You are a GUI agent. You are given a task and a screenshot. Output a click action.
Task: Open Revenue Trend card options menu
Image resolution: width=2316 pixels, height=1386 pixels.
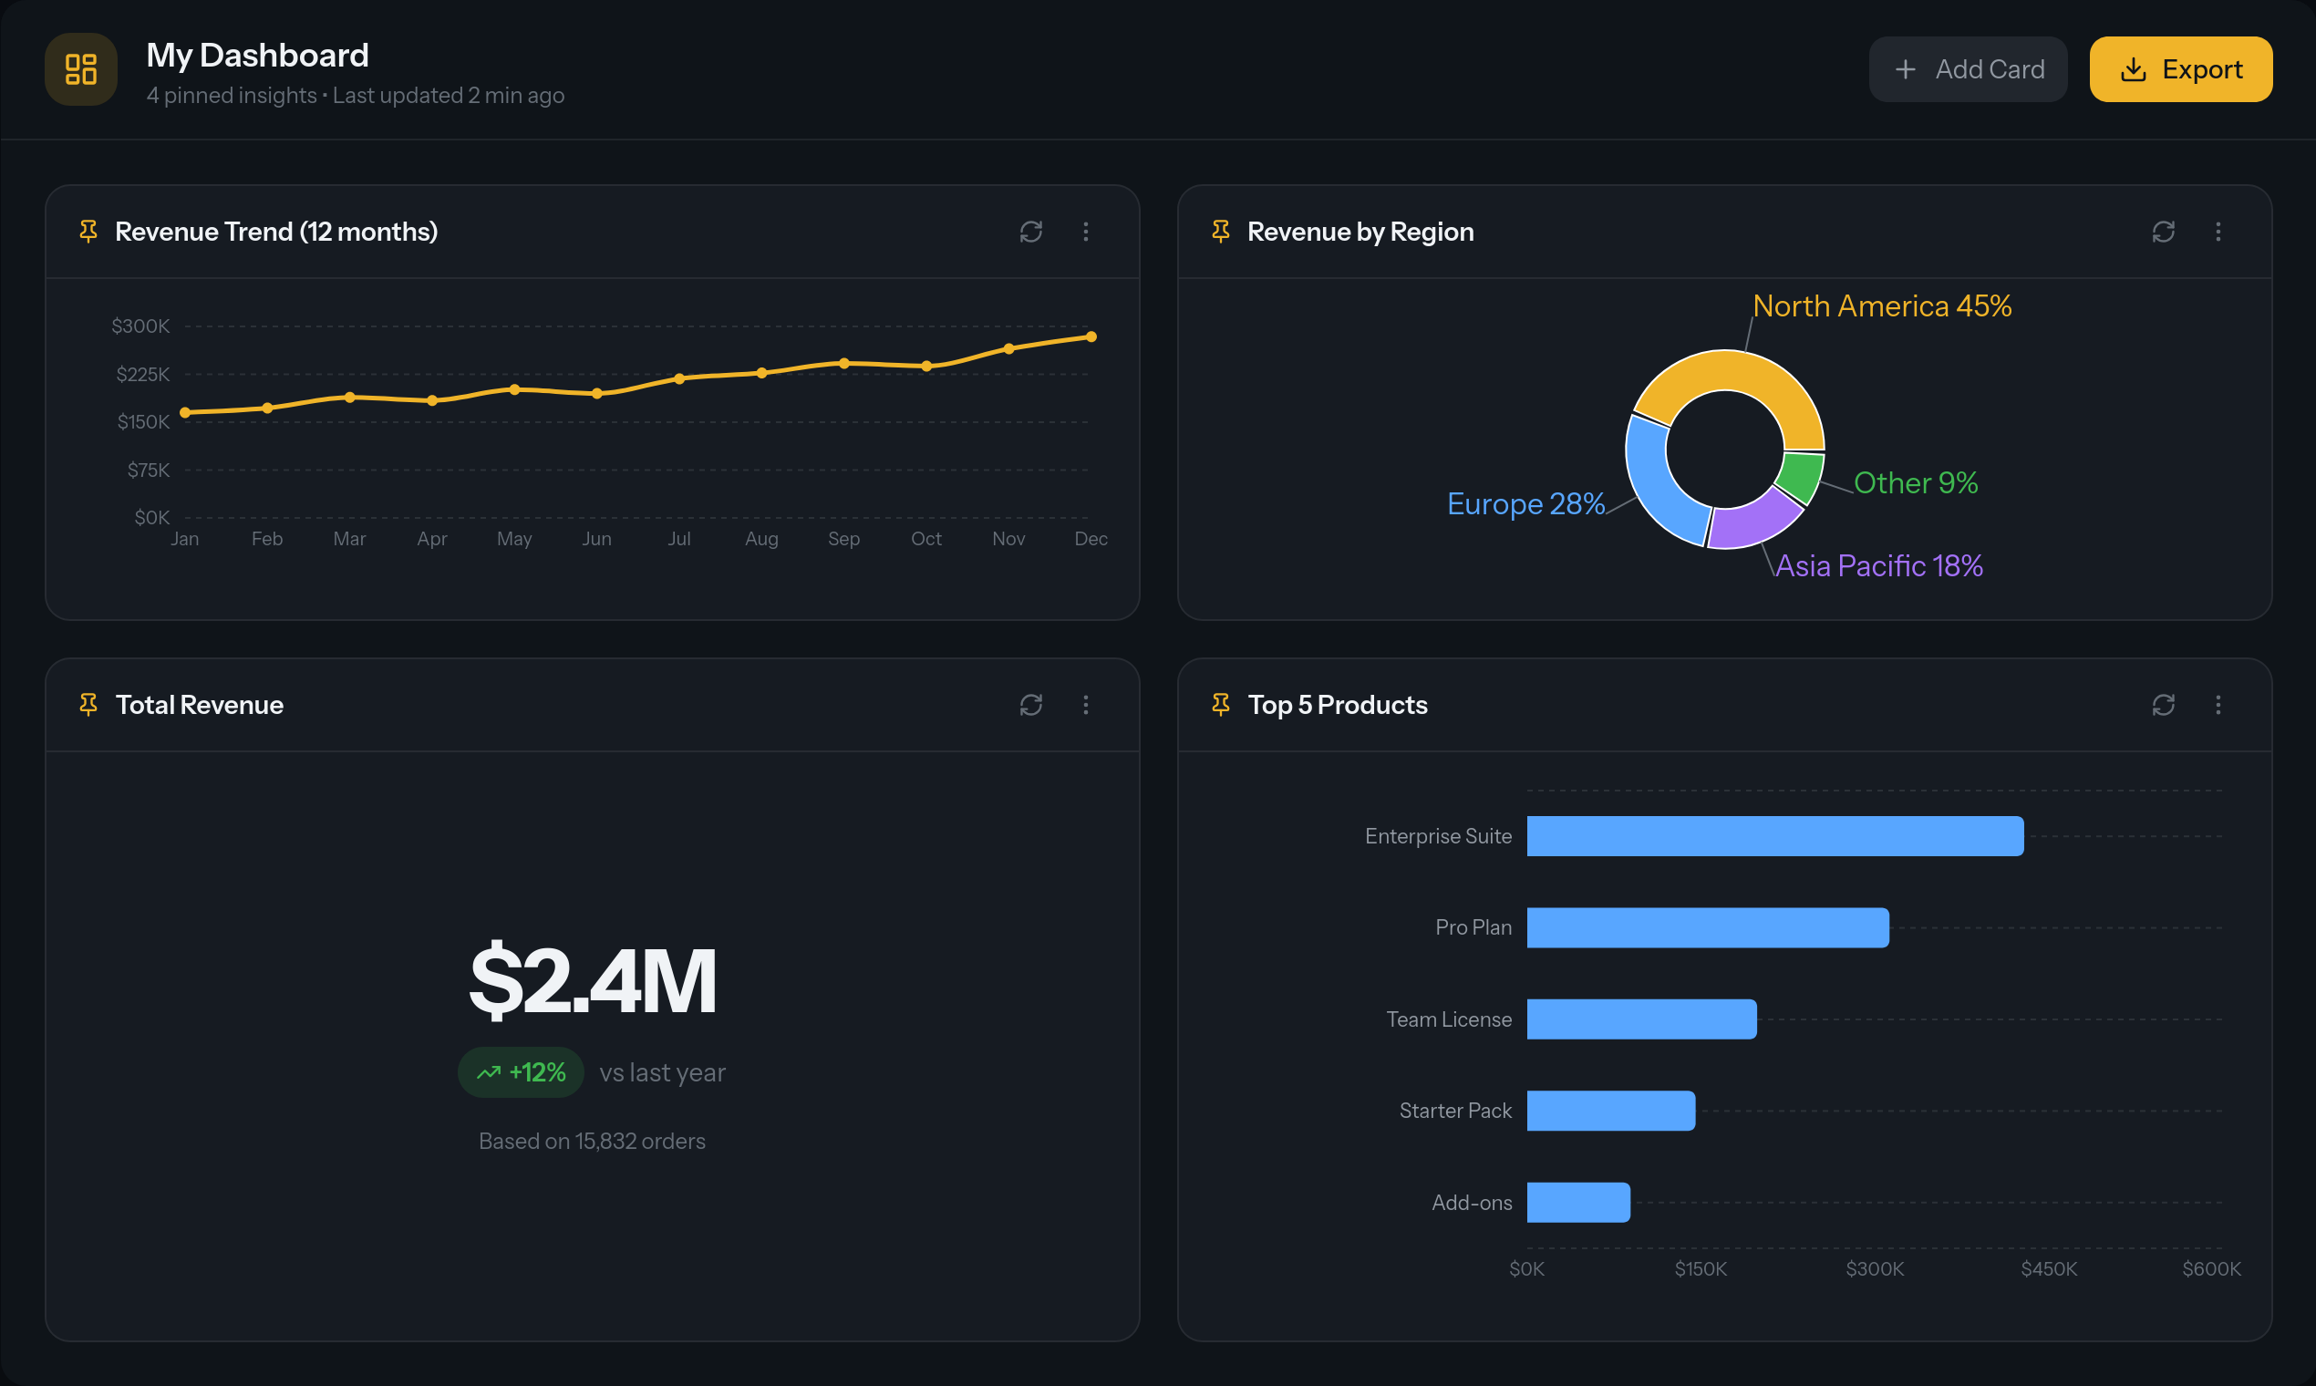tap(1085, 232)
